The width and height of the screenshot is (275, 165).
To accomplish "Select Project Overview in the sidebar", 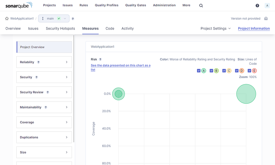I will coord(44,47).
